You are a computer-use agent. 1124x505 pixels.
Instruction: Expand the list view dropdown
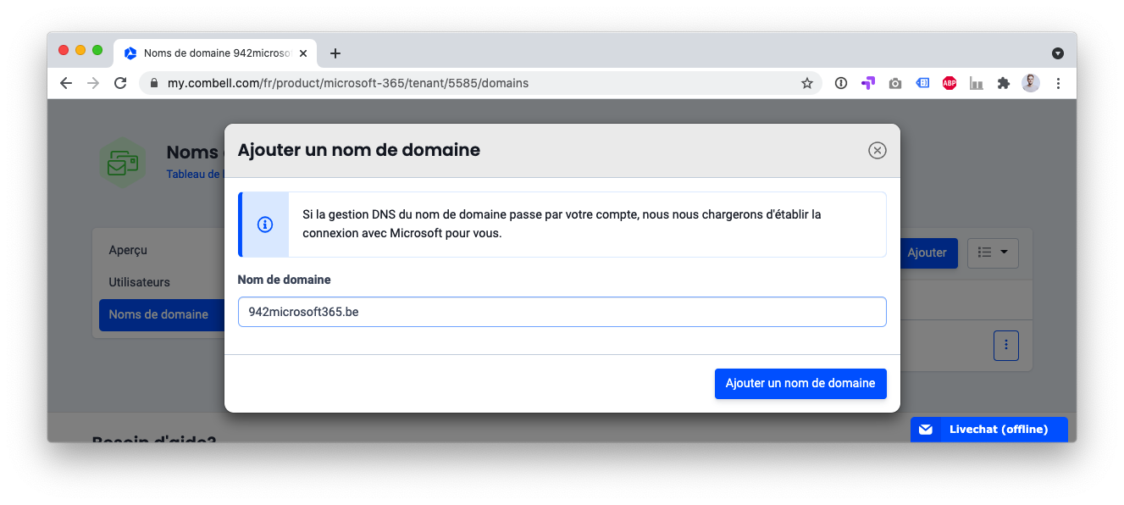993,252
